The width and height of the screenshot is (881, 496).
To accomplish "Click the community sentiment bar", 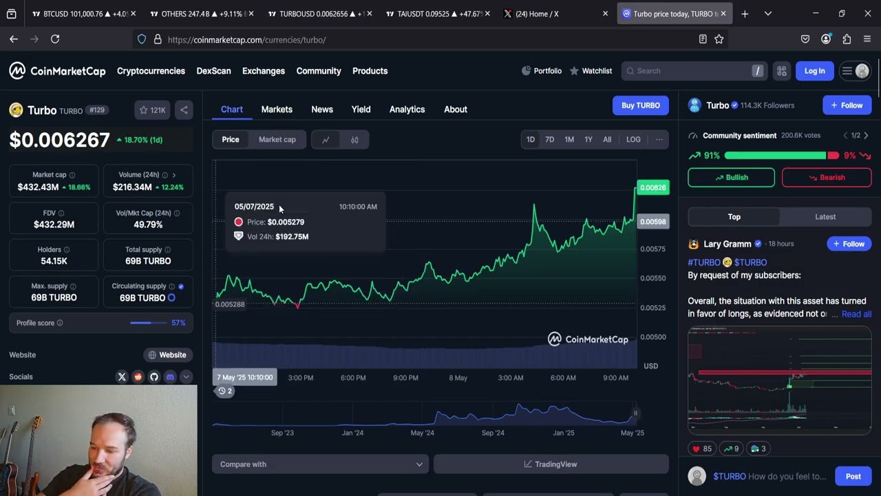I will click(782, 156).
